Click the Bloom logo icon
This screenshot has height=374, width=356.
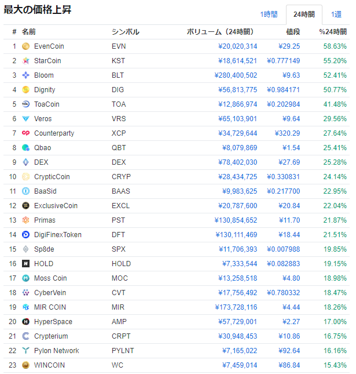tap(25, 75)
